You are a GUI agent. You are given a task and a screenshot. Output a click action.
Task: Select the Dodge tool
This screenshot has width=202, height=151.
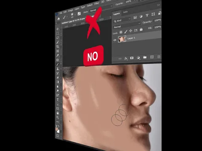pos(58,91)
